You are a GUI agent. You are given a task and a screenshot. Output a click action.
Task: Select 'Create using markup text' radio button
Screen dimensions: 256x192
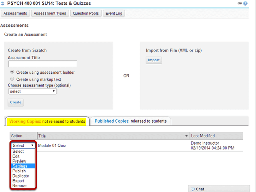tap(12, 79)
